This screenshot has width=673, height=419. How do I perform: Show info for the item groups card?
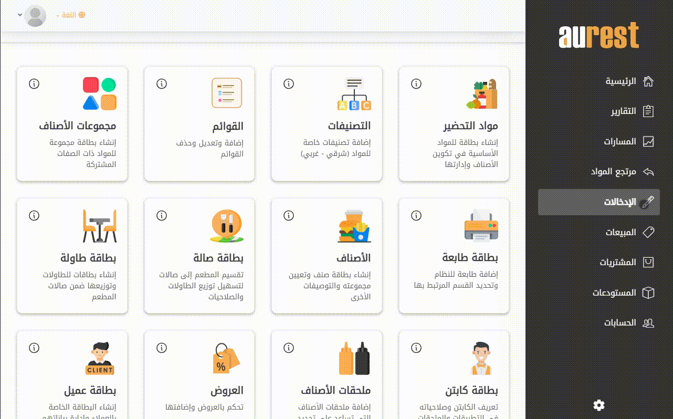(34, 83)
